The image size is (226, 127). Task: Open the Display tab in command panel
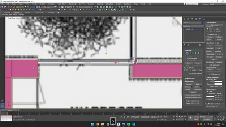pos(200,19)
